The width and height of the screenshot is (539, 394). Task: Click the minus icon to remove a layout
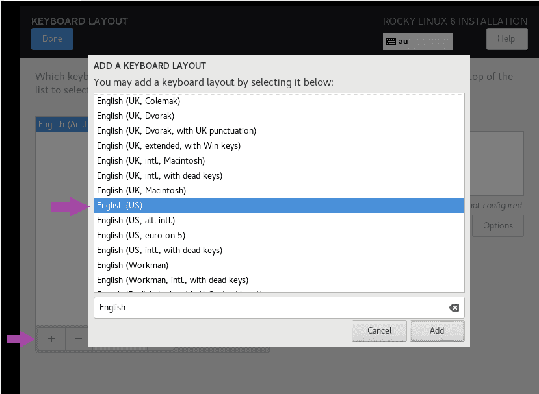79,339
